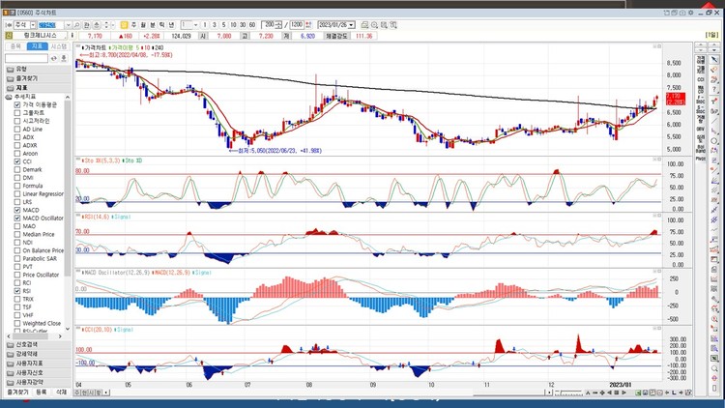The image size is (725, 408).
Task: Click the candle count field showing 200
Action: 271,24
